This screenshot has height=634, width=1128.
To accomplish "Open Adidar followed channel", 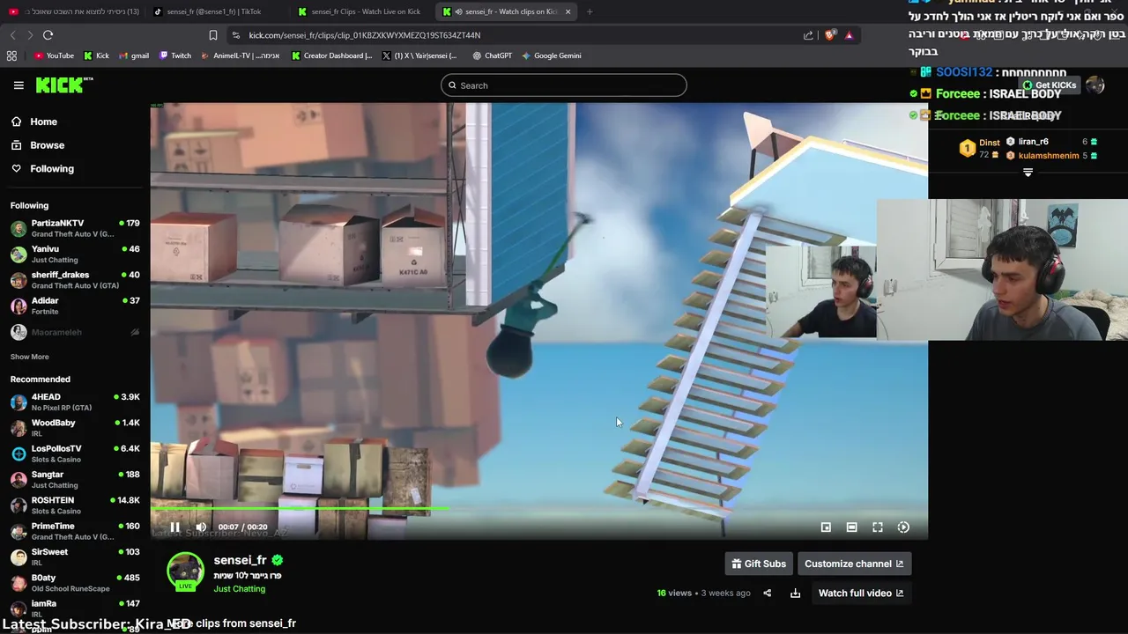I will 75,306.
